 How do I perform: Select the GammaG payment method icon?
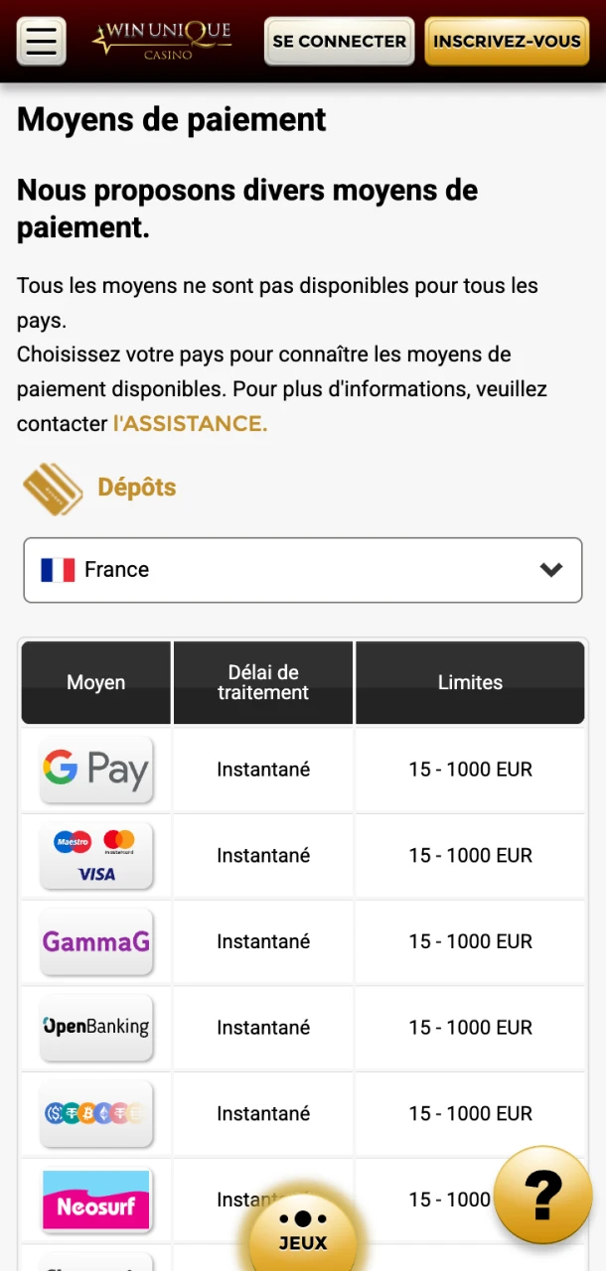95,941
